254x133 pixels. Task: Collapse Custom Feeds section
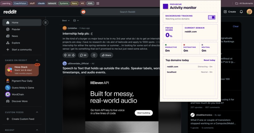37,112
